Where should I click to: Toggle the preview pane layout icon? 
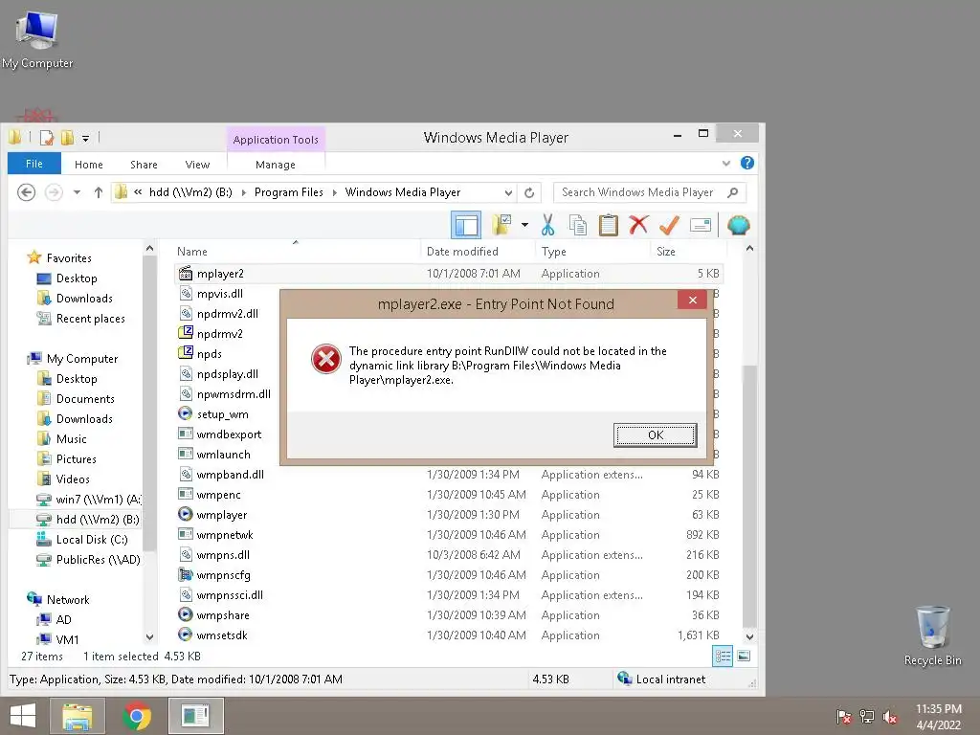466,225
